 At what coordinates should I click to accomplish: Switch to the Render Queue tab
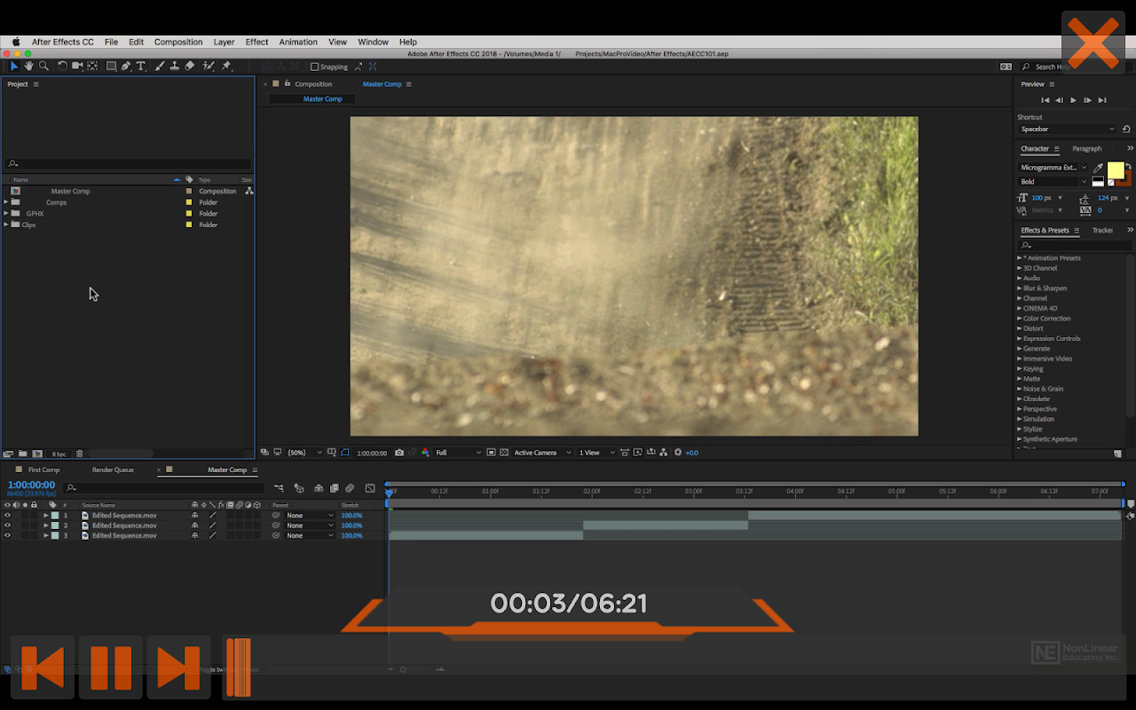[113, 469]
